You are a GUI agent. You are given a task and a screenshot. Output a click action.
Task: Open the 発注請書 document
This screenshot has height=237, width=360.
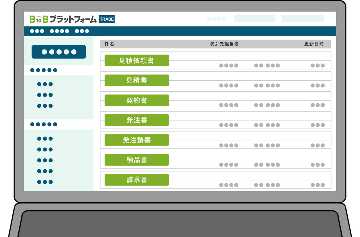click(x=137, y=140)
